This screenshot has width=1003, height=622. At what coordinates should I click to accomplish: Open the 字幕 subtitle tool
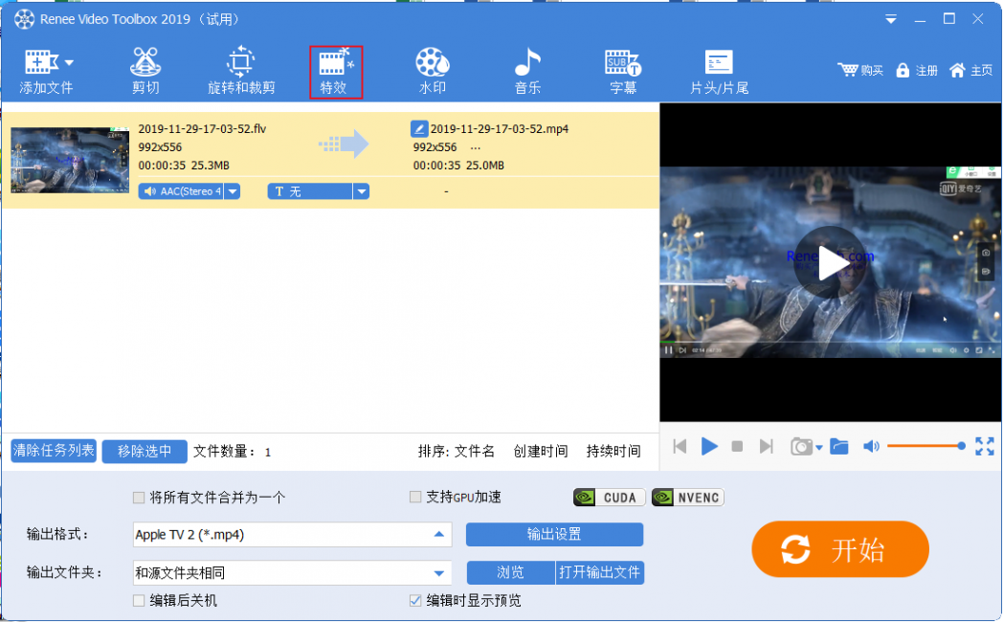coord(623,72)
